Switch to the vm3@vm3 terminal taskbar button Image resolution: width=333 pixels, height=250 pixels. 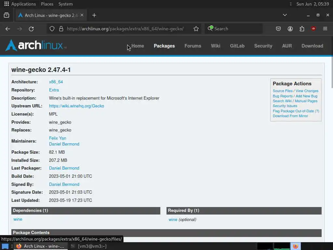89,246
